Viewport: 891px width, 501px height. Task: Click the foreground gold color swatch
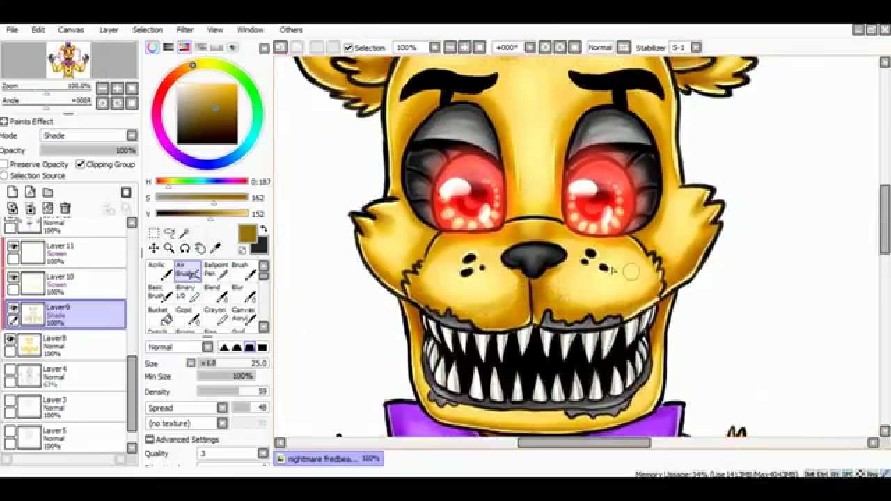247,234
